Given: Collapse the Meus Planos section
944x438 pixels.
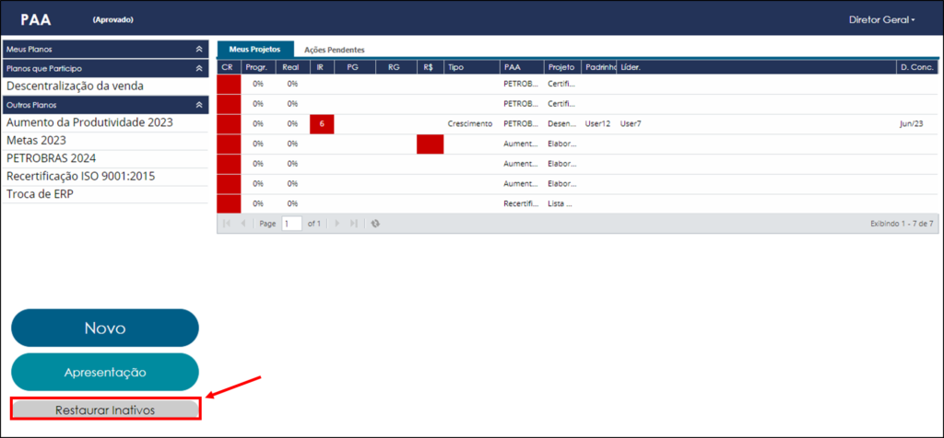Looking at the screenshot, I should [199, 50].
